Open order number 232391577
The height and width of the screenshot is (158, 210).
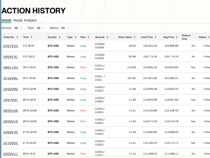coord(10,154)
